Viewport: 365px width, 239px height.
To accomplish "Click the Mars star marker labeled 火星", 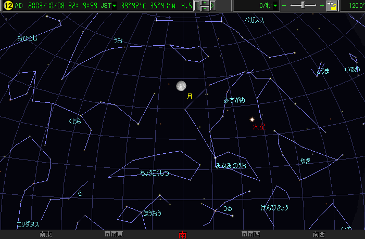I will 253,119.
